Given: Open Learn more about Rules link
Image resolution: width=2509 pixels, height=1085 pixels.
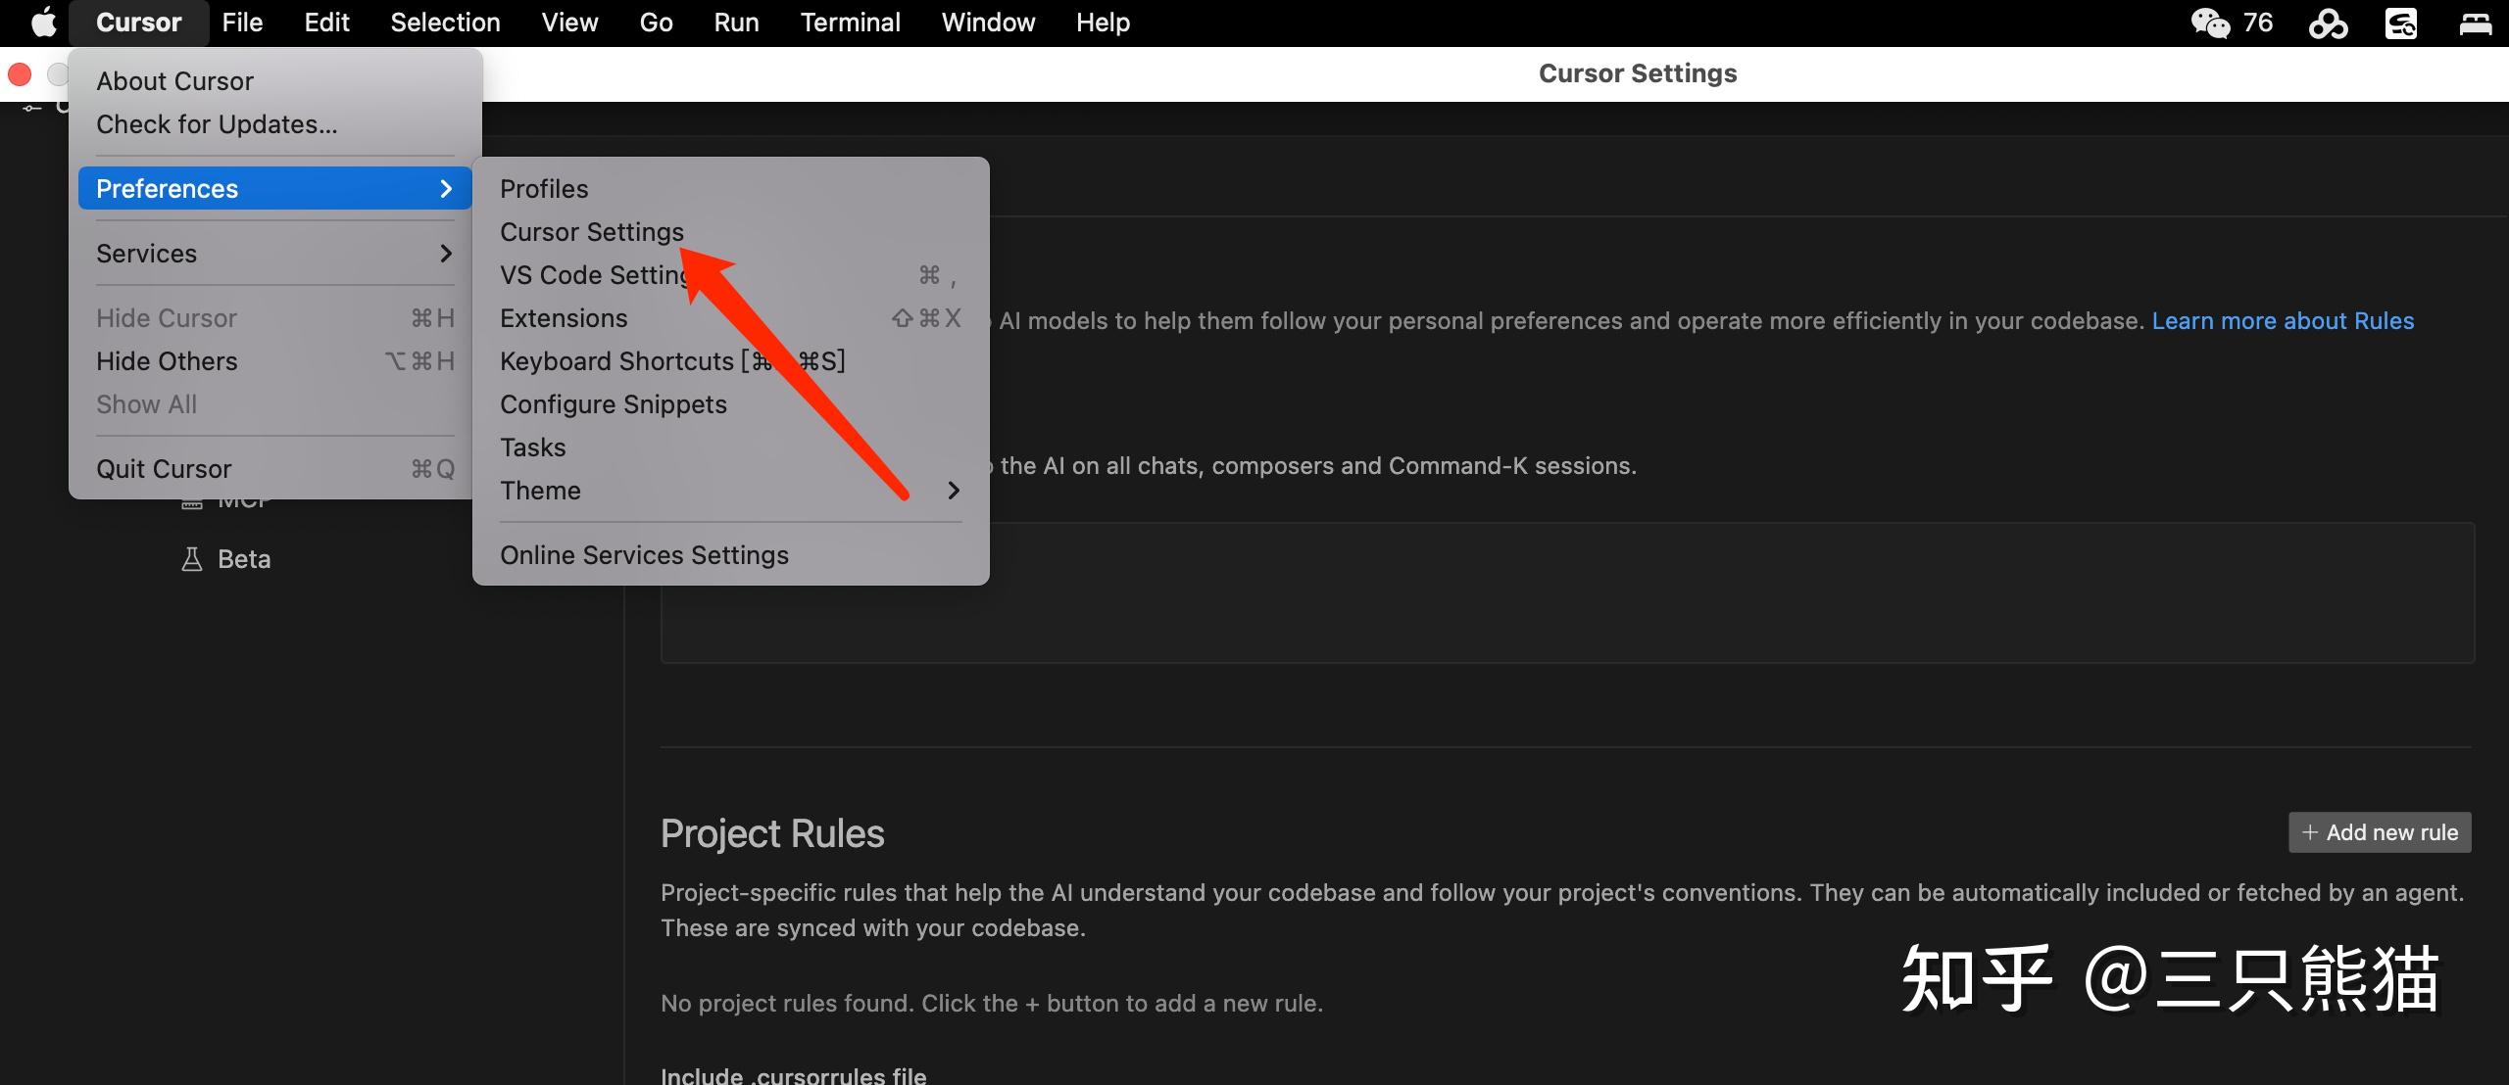Looking at the screenshot, I should (x=2283, y=321).
